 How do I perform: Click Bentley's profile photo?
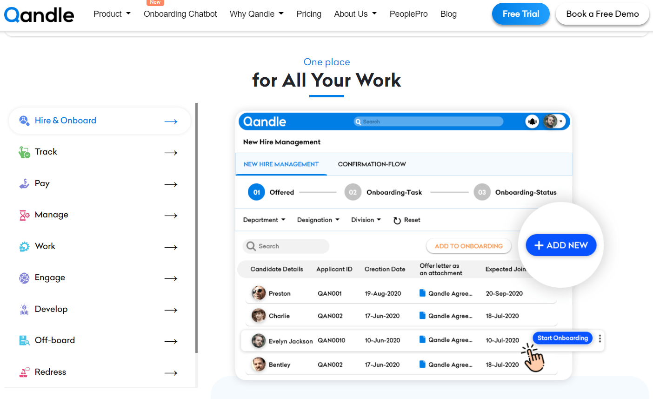(259, 365)
